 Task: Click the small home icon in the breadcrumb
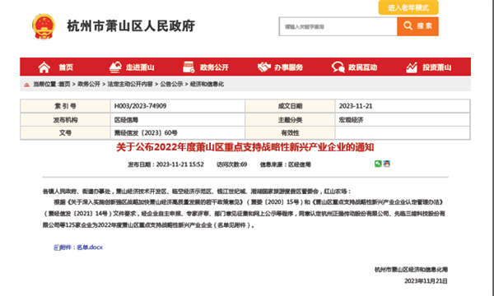(27, 85)
